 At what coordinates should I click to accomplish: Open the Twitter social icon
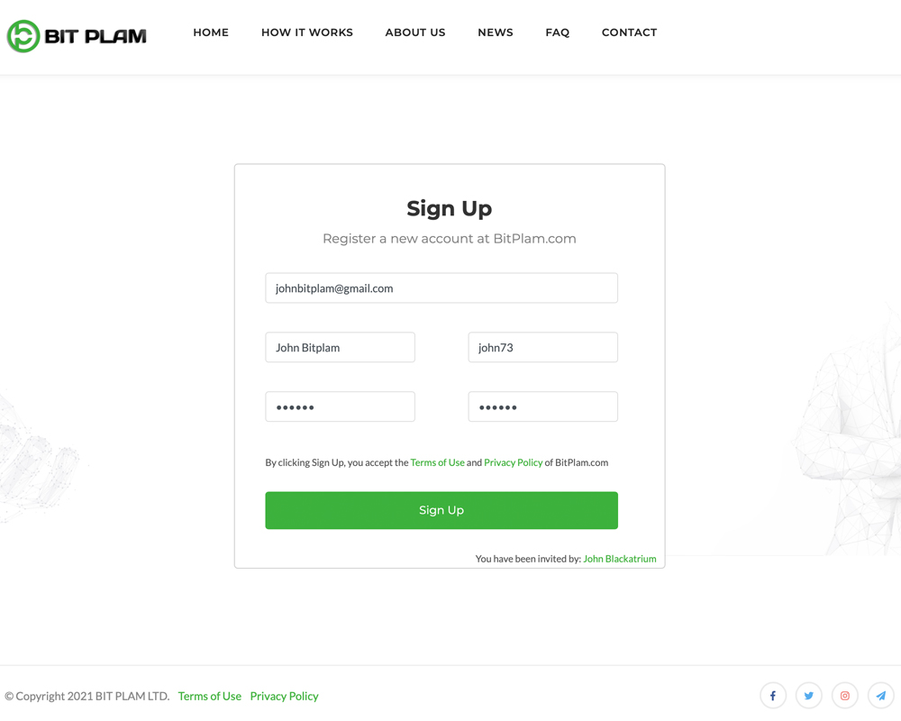pos(808,696)
